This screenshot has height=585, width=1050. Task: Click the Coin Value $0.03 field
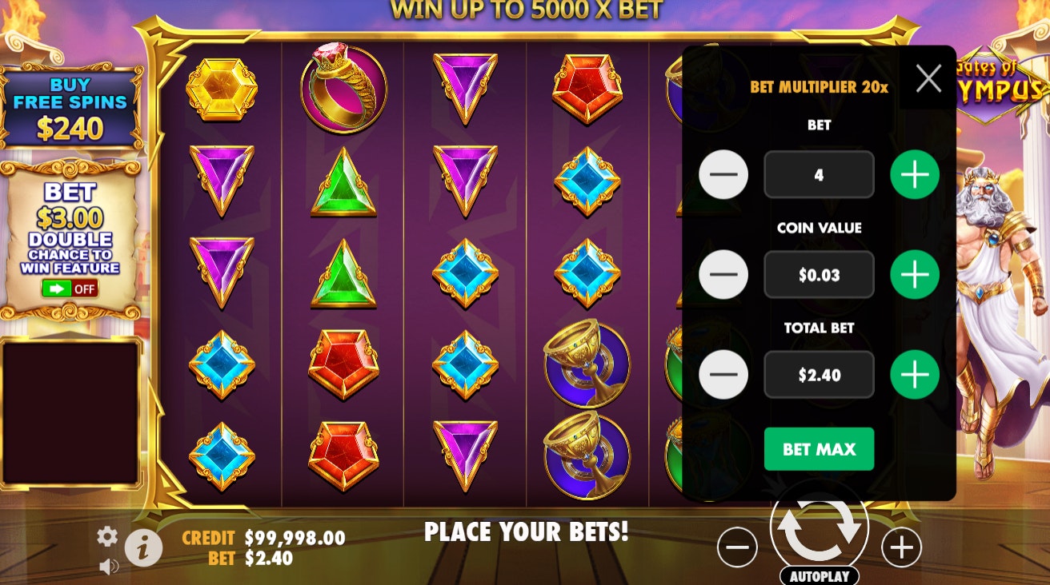click(819, 274)
